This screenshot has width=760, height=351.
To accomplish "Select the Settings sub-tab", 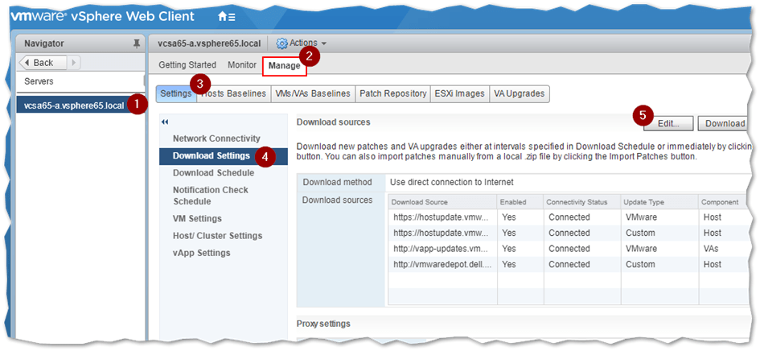I will click(176, 93).
